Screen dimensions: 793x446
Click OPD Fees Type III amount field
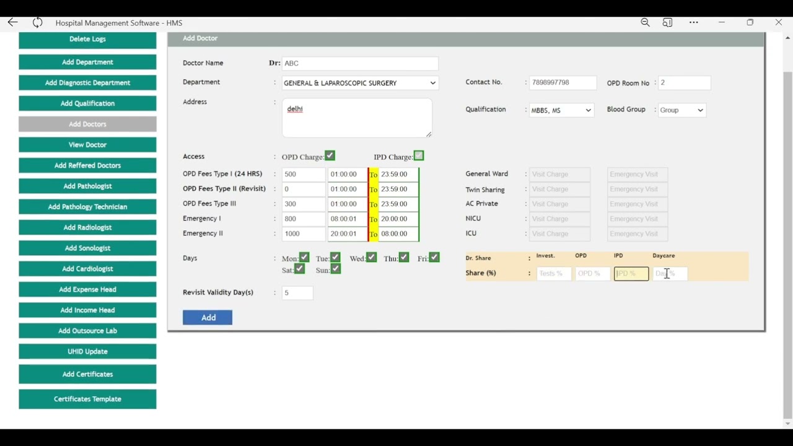click(304, 204)
